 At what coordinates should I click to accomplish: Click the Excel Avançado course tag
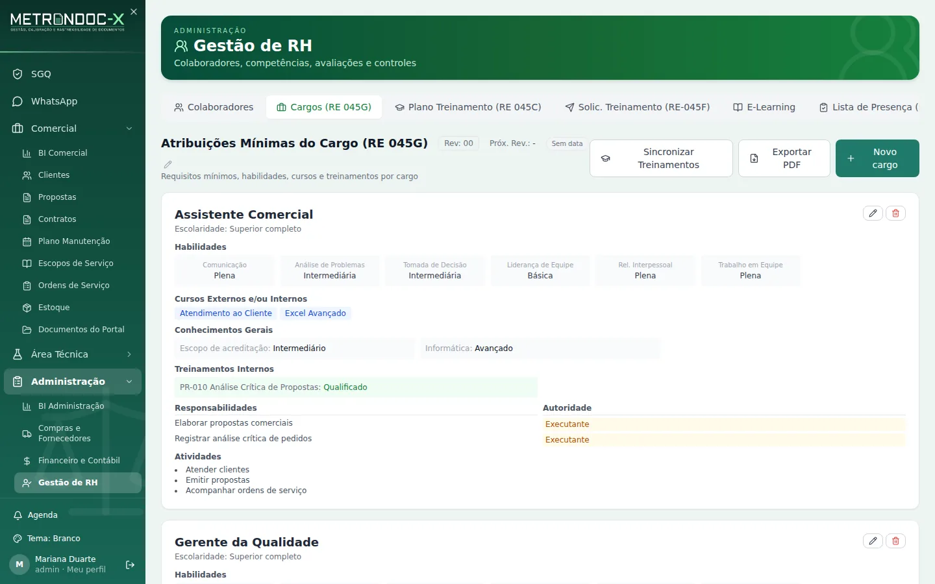(316, 313)
